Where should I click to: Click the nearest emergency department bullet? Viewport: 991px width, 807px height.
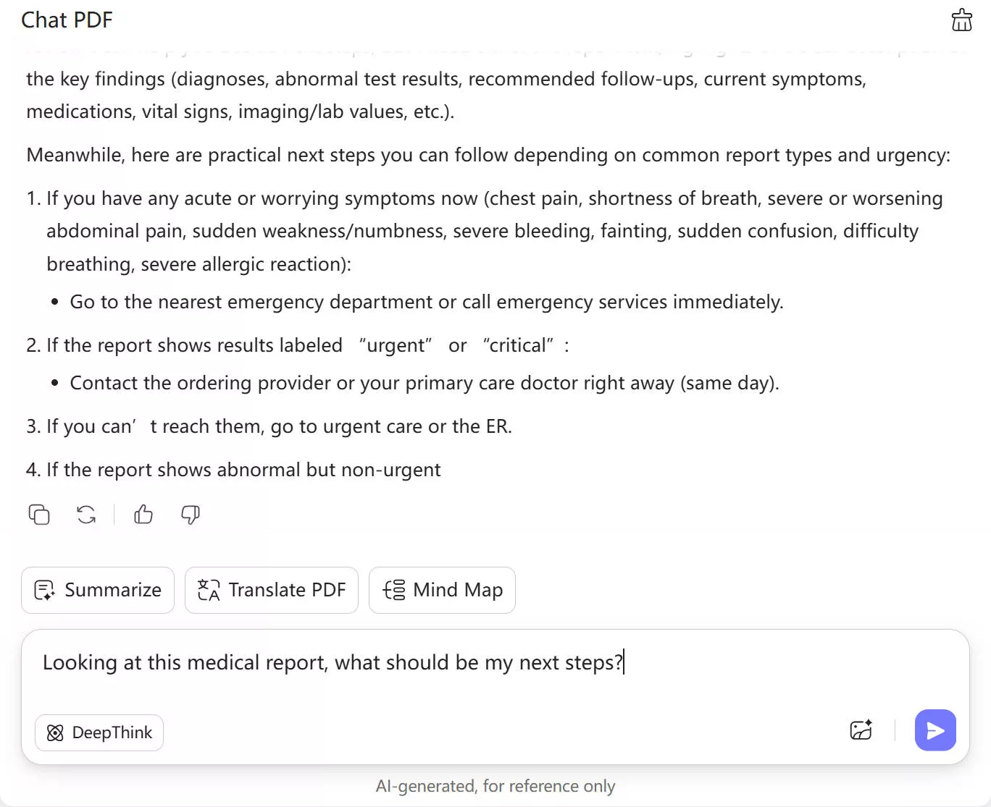[x=426, y=302]
